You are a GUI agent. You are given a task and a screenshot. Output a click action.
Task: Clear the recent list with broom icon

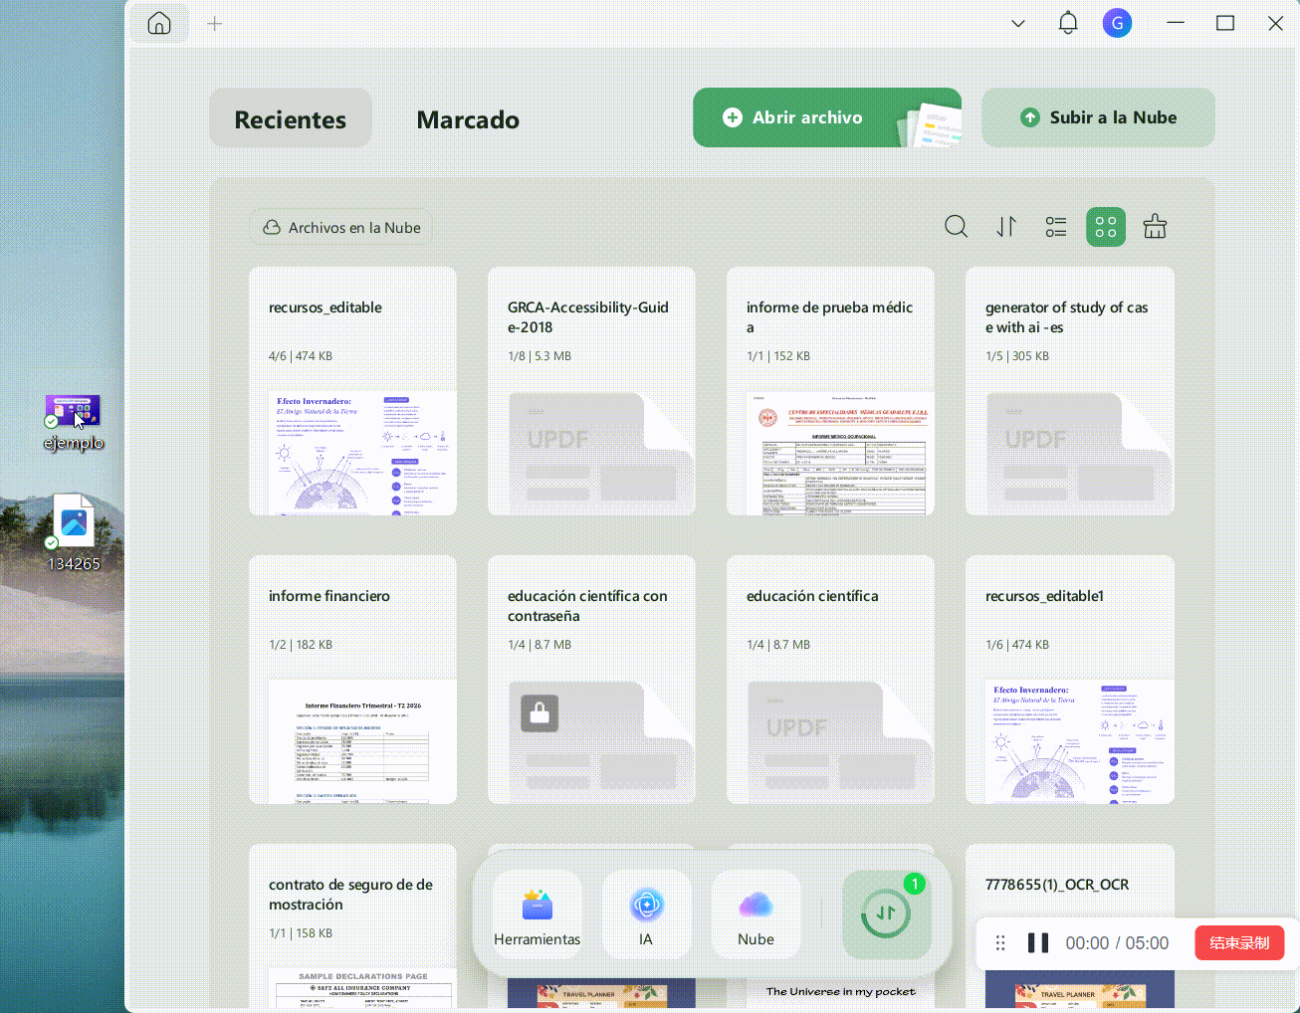(1155, 227)
